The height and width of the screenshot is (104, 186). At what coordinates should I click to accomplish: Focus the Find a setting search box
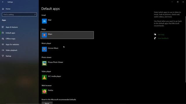(x=19, y=14)
